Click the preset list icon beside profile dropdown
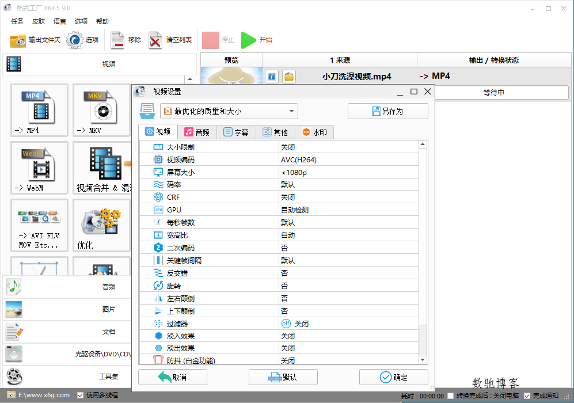This screenshot has height=403, width=574. tap(147, 111)
